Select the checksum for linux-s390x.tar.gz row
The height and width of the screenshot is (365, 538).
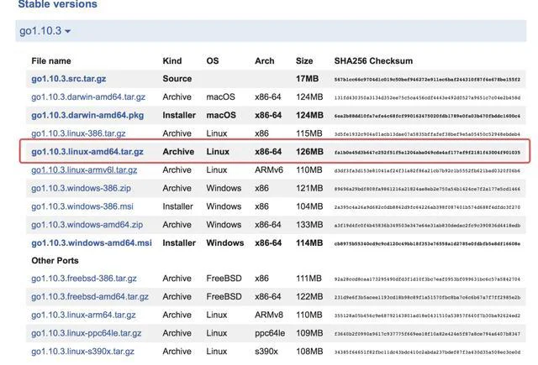(x=427, y=352)
